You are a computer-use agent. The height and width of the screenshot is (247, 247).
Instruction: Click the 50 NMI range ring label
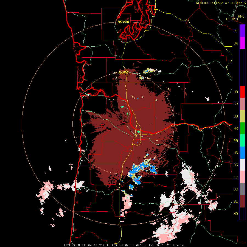click(123, 73)
